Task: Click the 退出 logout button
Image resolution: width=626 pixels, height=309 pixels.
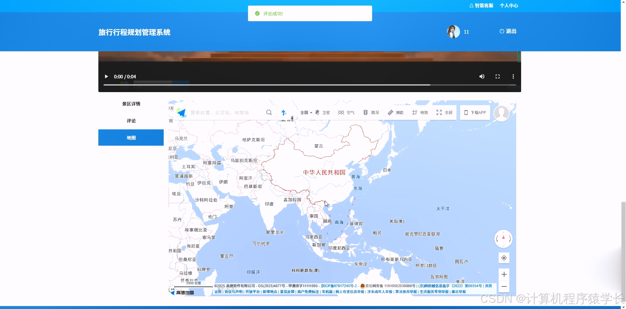Action: [507, 31]
